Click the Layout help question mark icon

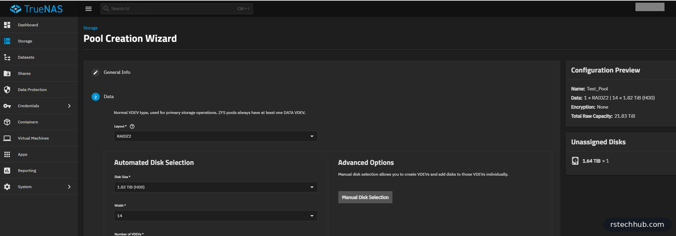click(x=132, y=126)
